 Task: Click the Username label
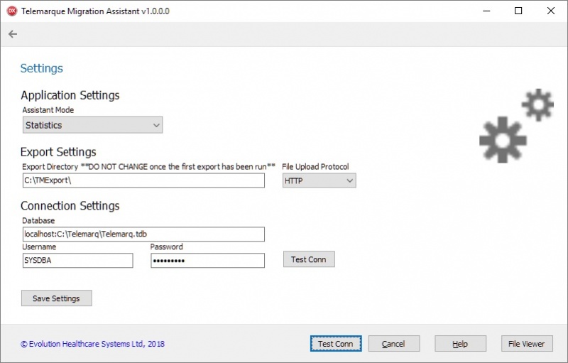39,247
